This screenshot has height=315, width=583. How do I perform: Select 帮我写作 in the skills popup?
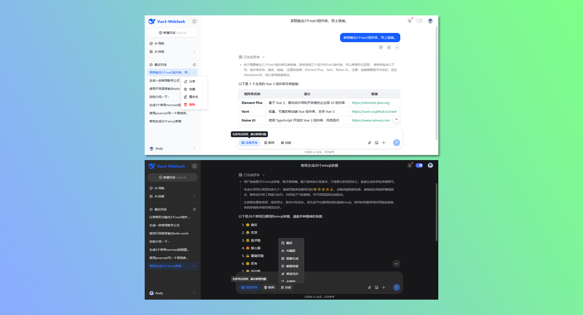[x=291, y=274]
